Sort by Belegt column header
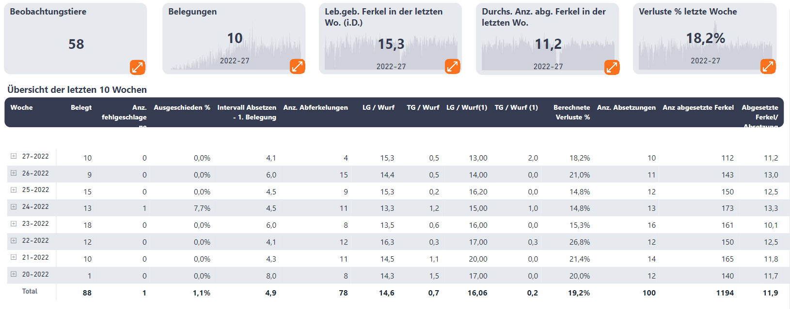 coord(81,107)
